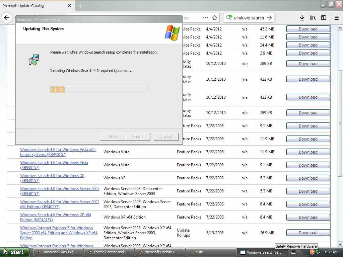343x257 pixels.
Task: Download the 3.9 MB service pack
Action: (x=308, y=53)
